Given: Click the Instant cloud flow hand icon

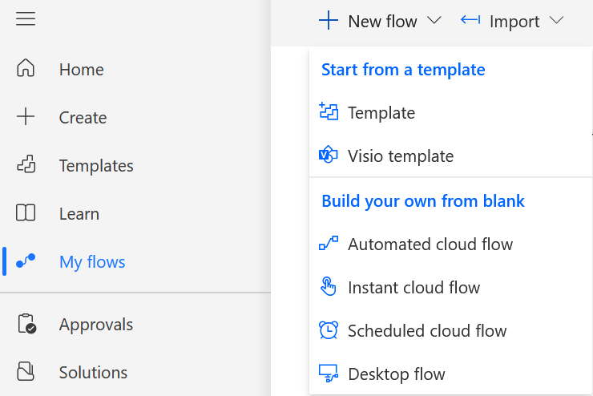Looking at the screenshot, I should 328,286.
